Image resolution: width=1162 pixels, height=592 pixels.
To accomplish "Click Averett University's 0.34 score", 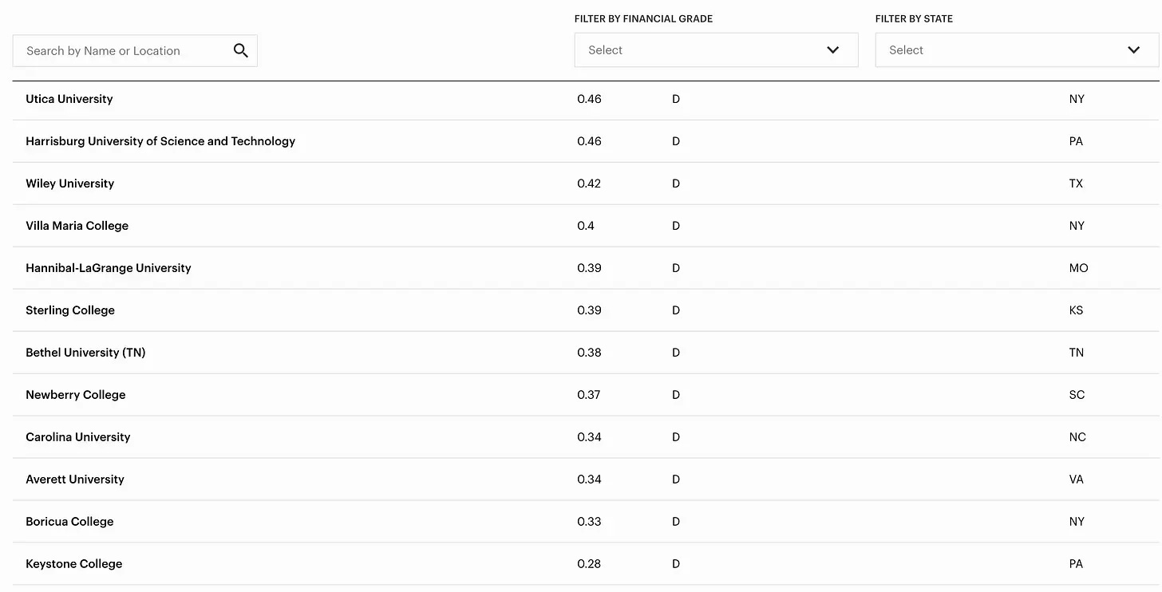I will point(590,480).
